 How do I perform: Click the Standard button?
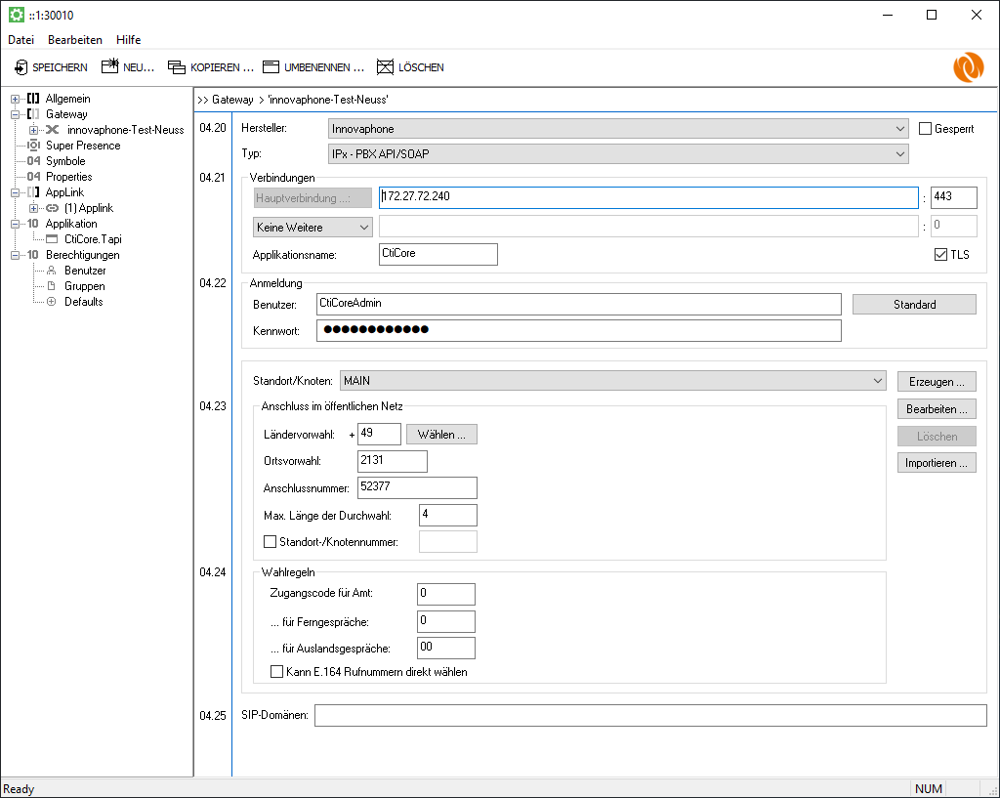coord(914,305)
